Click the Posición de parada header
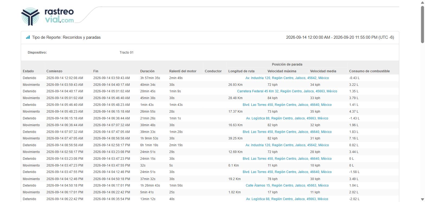The width and height of the screenshot is (425, 202). (287, 64)
